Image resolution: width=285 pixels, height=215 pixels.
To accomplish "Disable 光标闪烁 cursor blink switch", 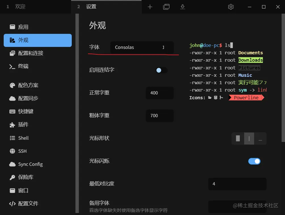I will 254,161.
